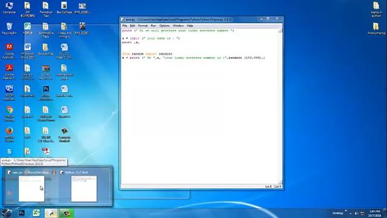Click the editor's vertical scrollbar up arrow
387x218 pixels.
pos(280,31)
